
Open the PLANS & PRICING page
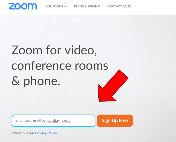pyautogui.click(x=87, y=6)
